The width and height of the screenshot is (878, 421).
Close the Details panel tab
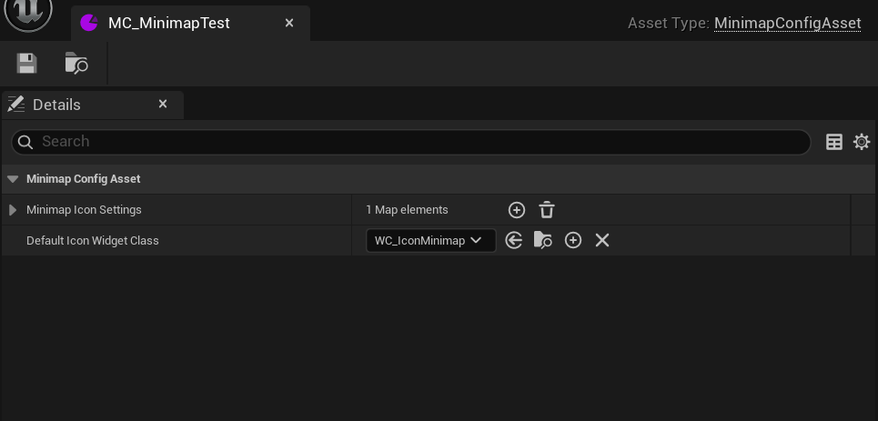(x=163, y=105)
